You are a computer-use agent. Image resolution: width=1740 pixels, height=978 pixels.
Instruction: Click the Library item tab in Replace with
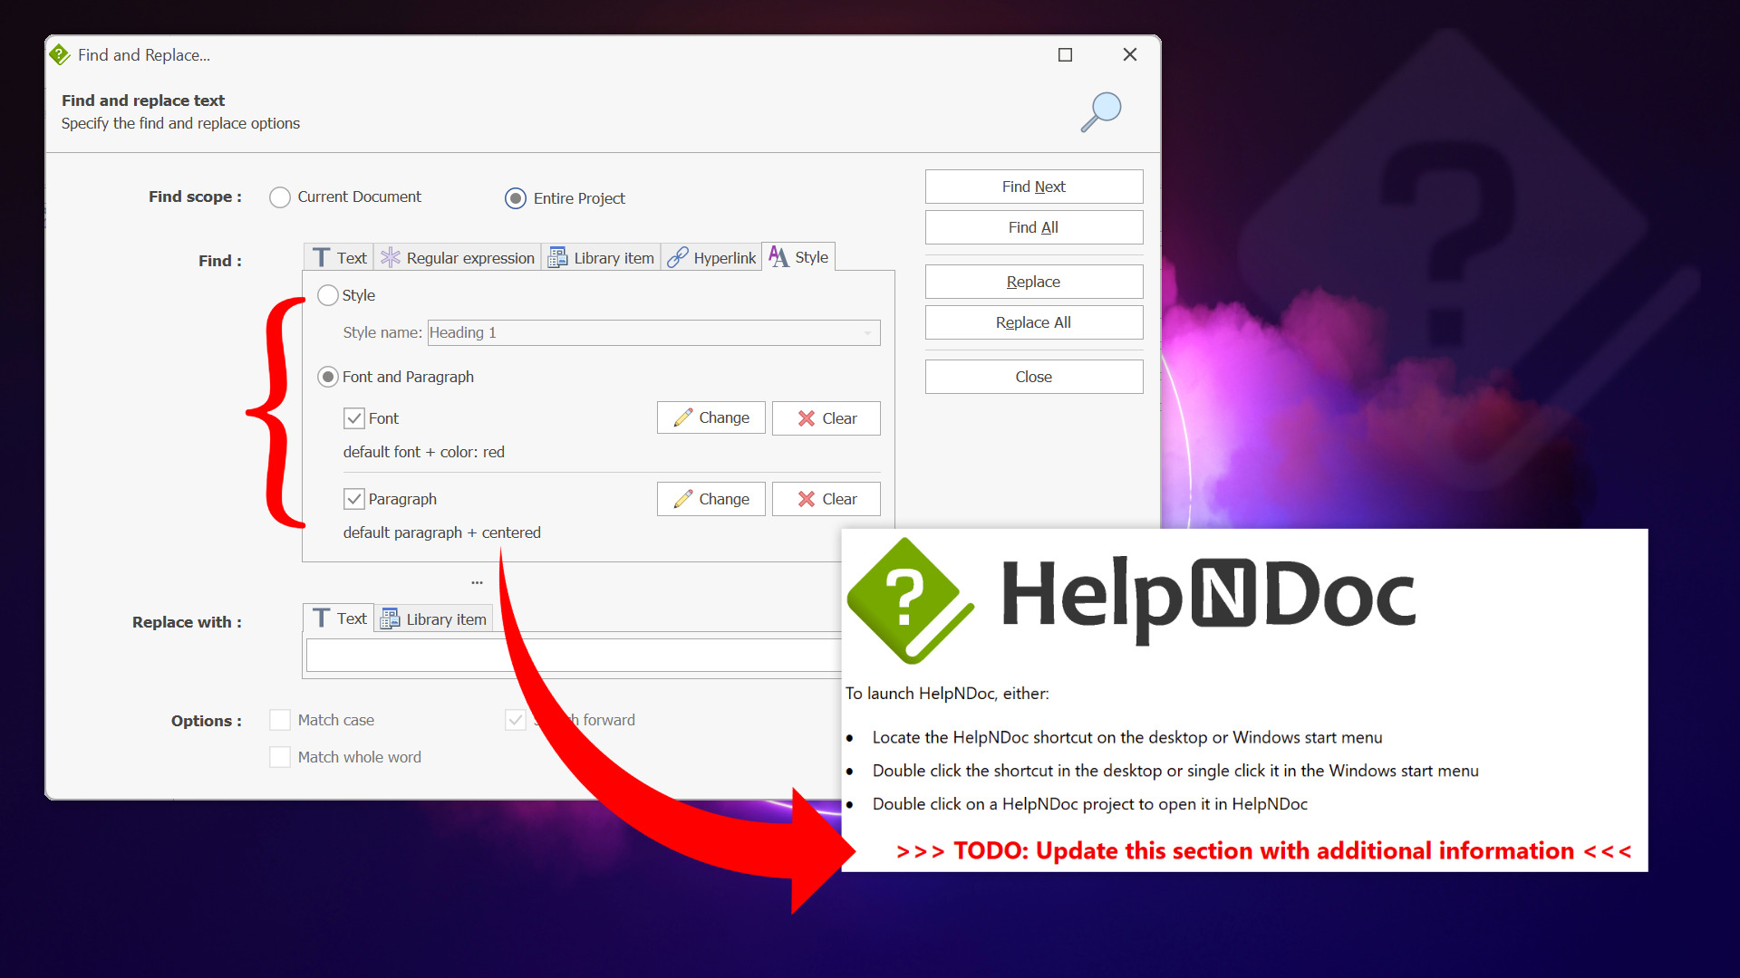coord(434,618)
